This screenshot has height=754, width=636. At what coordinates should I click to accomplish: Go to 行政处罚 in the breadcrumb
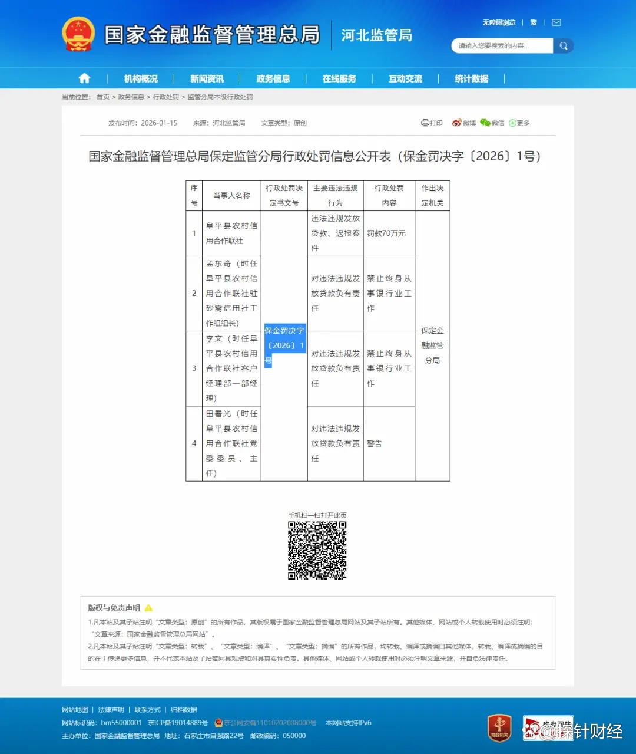(x=166, y=97)
